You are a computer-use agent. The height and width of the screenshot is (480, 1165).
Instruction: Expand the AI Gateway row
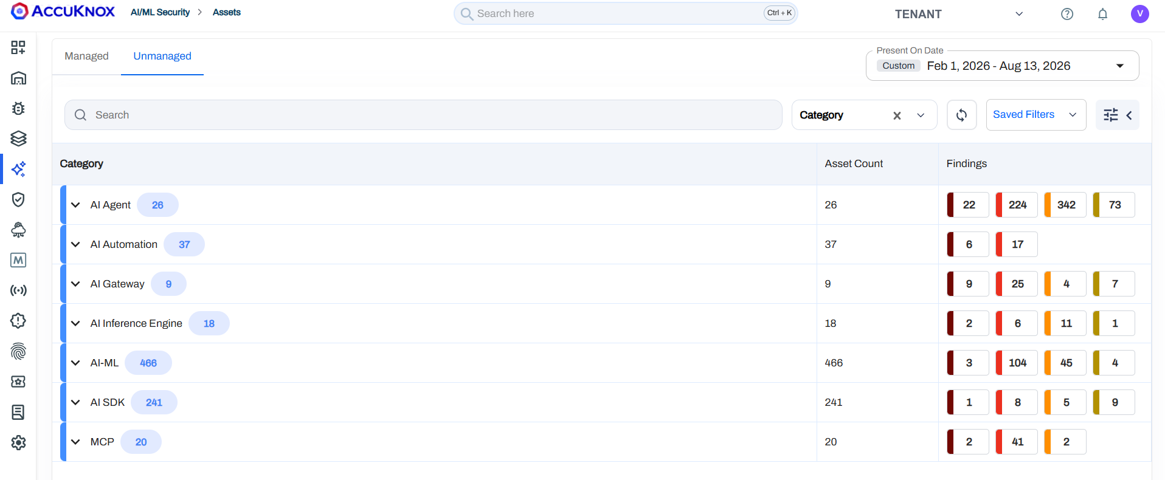pos(75,284)
